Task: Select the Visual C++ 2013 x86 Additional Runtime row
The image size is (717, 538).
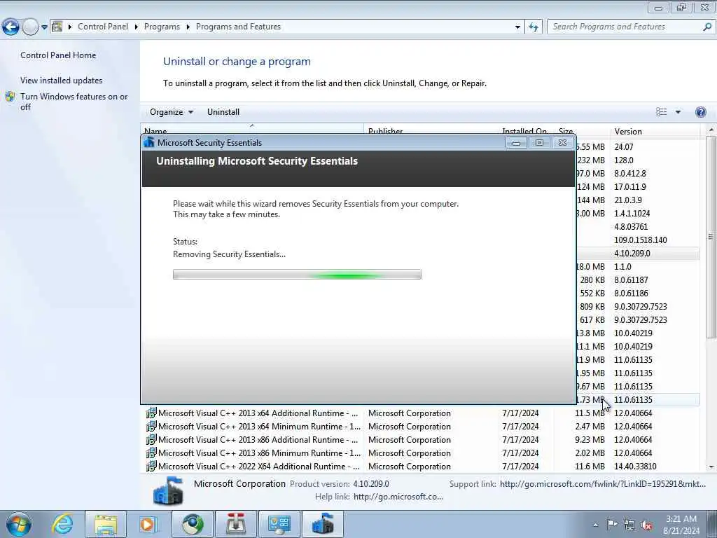Action: coord(422,440)
